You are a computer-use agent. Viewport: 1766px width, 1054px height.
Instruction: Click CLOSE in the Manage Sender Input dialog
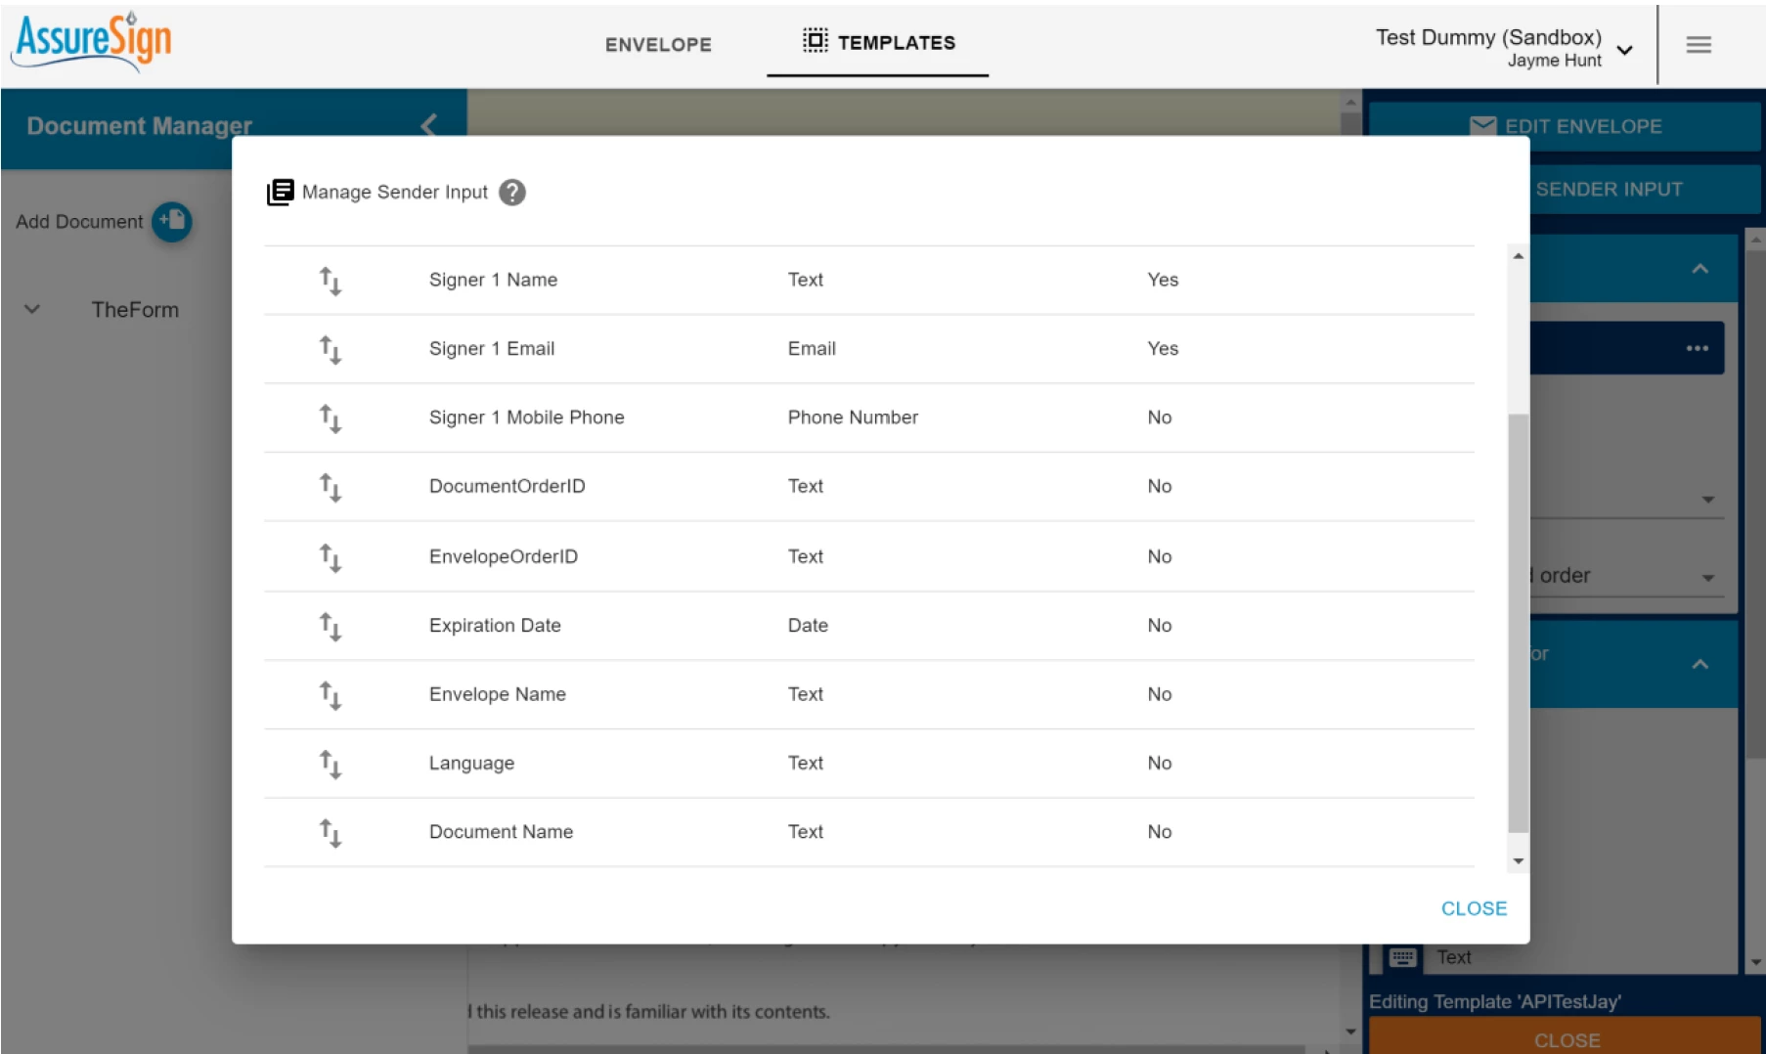click(1474, 908)
